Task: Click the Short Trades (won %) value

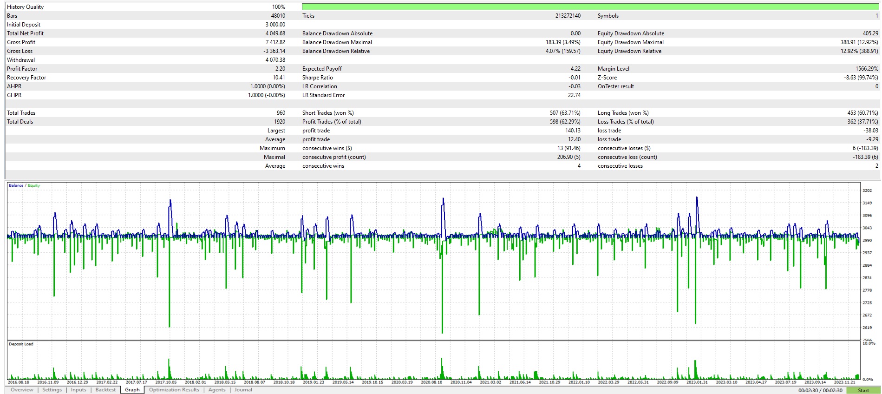Action: (565, 113)
